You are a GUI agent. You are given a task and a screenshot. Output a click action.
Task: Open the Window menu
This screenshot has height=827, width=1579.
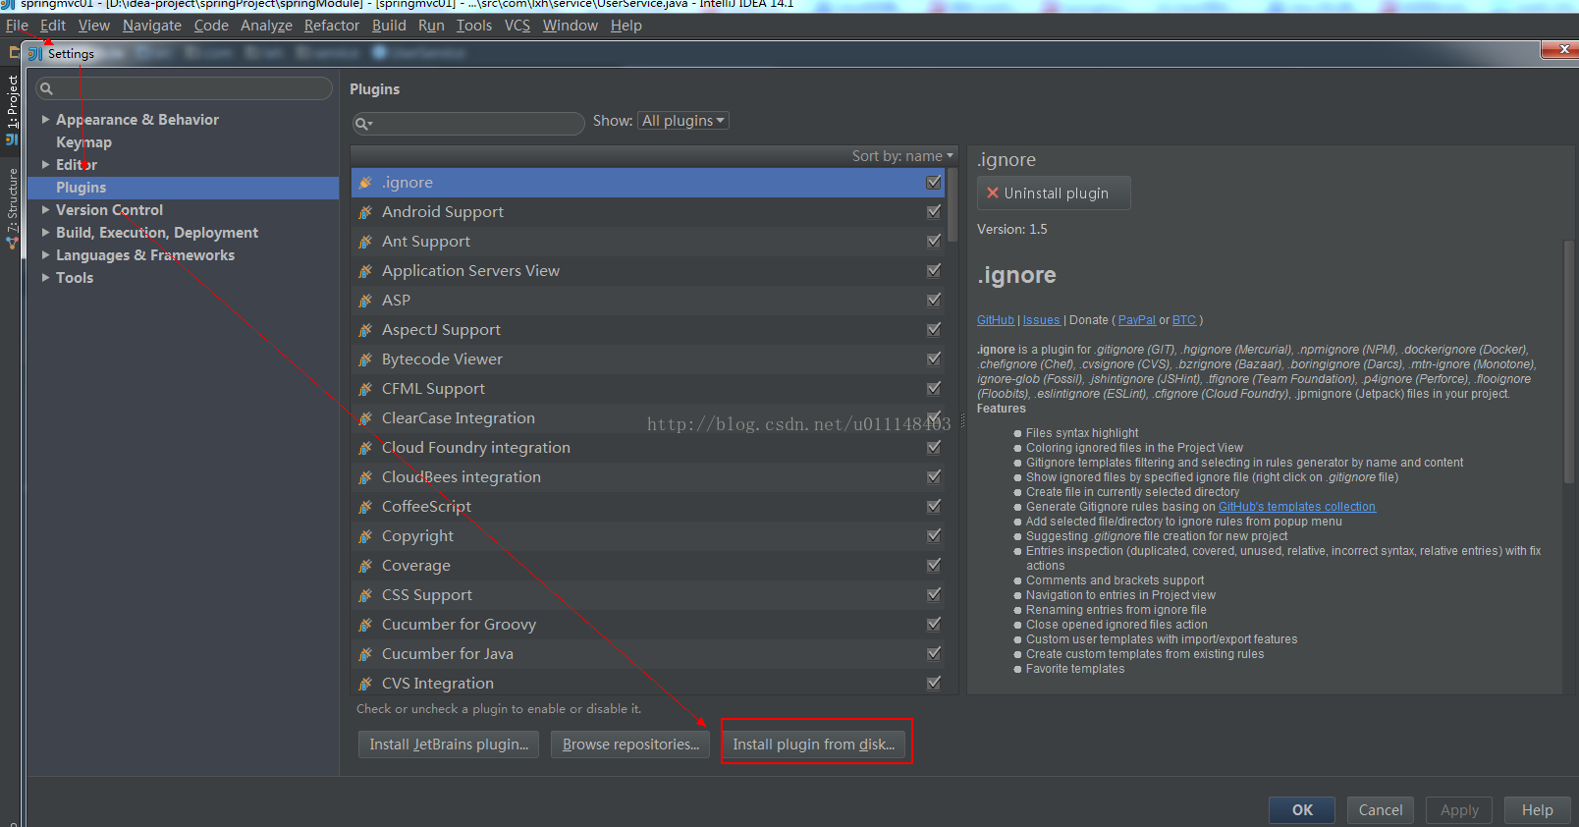click(571, 26)
